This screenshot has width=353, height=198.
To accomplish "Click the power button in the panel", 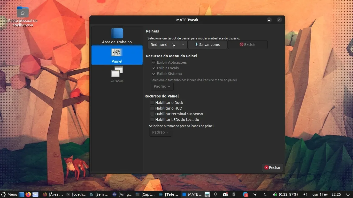I will 348,194.
